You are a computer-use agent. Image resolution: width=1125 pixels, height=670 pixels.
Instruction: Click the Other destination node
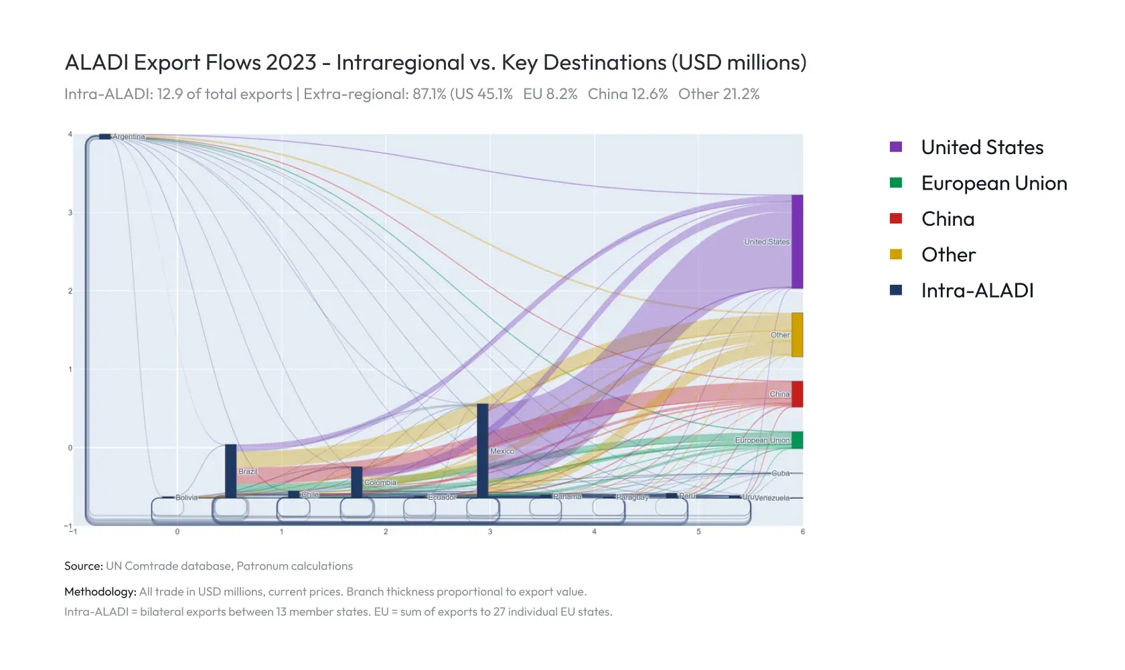coord(796,334)
